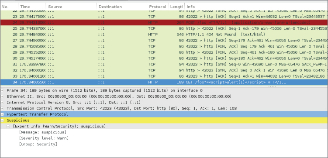Viewport: 328px width, 158px height.
Task: Select packet 30 ACK Seq=180 Ack=462
Action: tap(164, 58)
